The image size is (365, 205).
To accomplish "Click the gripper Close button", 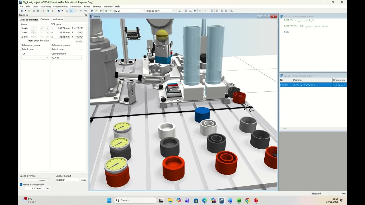I will click(83, 180).
